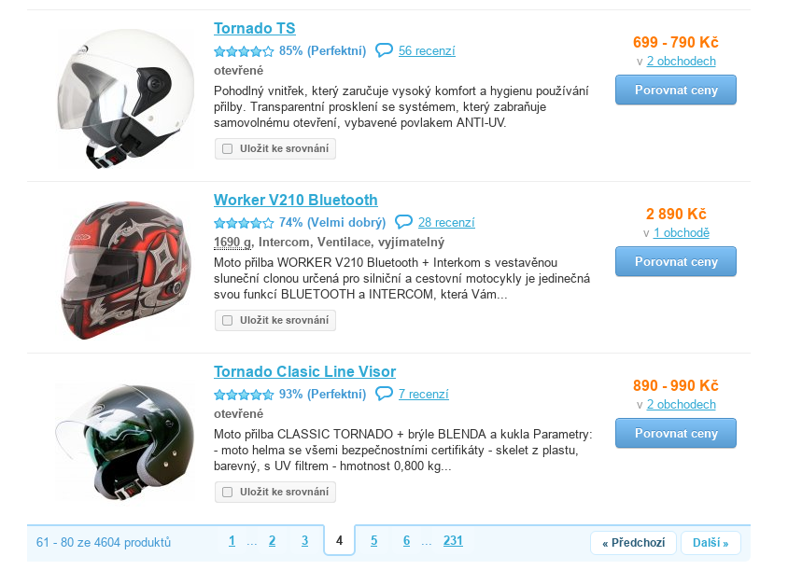Click the review bubble icon for Worker V210

403,222
